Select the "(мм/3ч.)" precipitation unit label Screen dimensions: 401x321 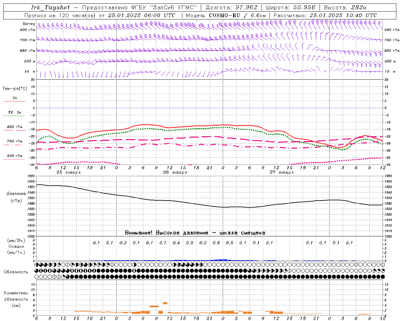click(x=16, y=240)
